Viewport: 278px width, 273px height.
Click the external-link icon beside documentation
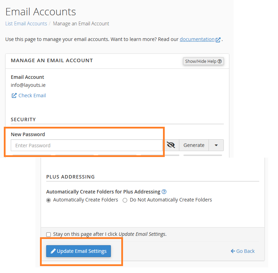(218, 40)
